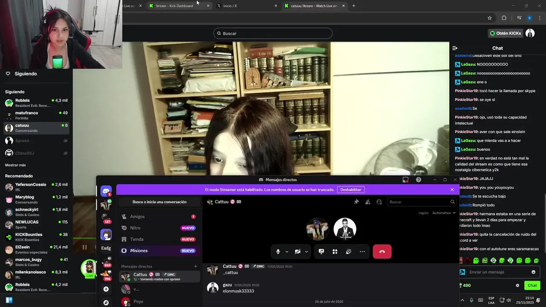
Task: Open Misiones in Discord sidebar
Action: (159, 251)
